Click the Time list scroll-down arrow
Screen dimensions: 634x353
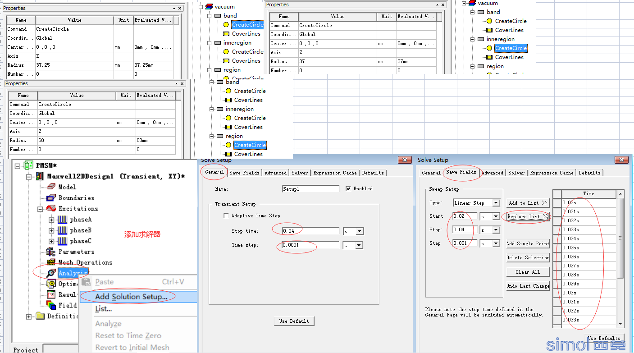[x=620, y=324]
